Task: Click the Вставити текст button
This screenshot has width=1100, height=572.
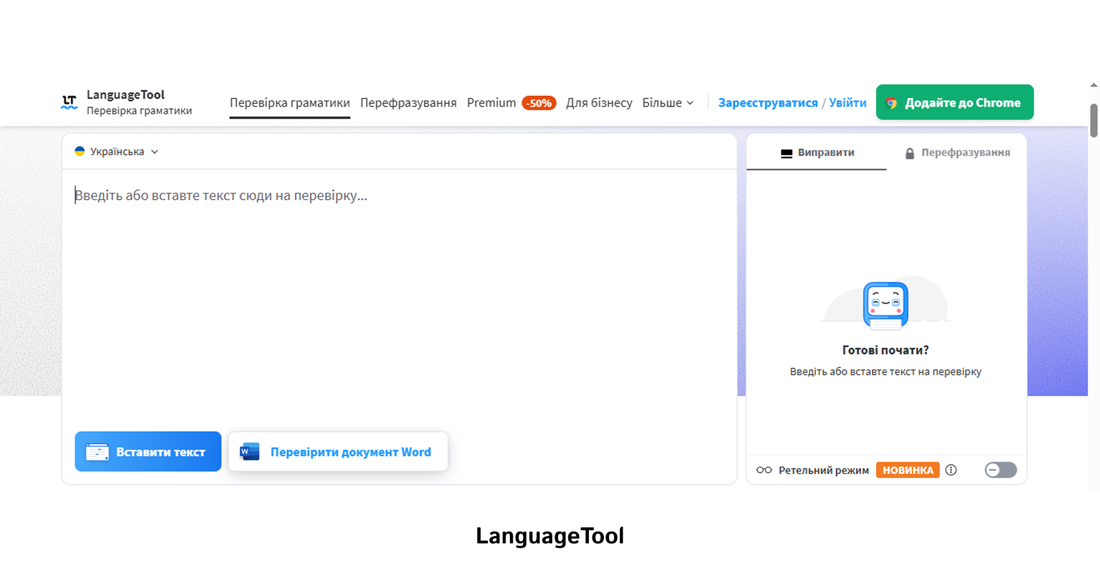Action: [147, 451]
